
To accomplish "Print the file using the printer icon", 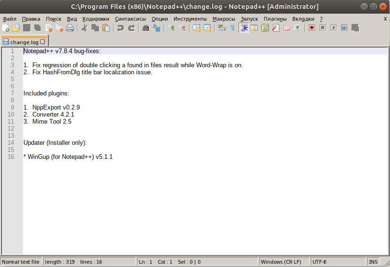I will click(70, 28).
